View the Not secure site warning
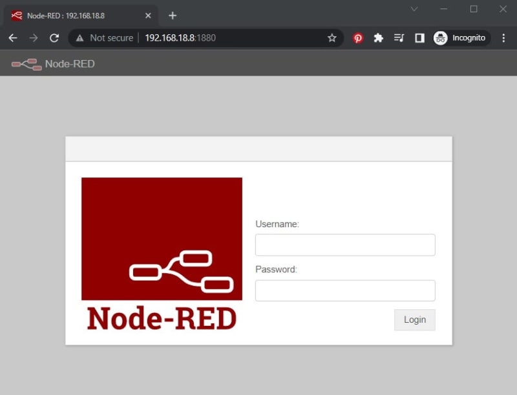Viewport: 517px width, 395px height. coord(103,38)
